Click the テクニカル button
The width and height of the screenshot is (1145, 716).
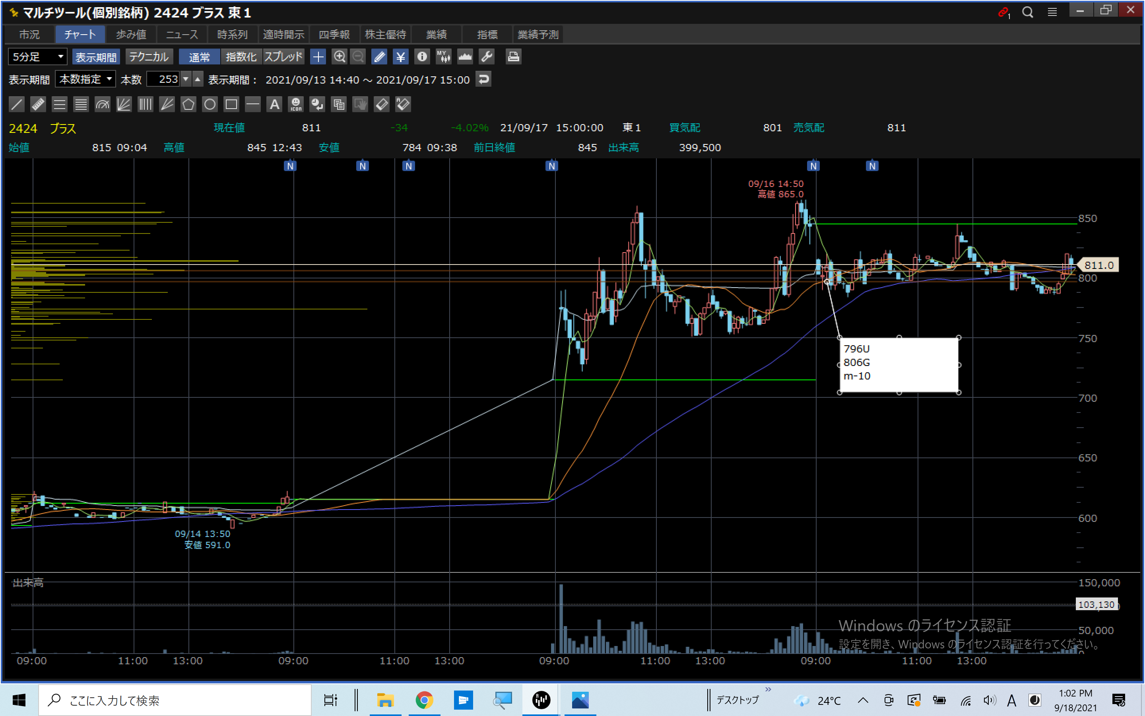click(149, 57)
